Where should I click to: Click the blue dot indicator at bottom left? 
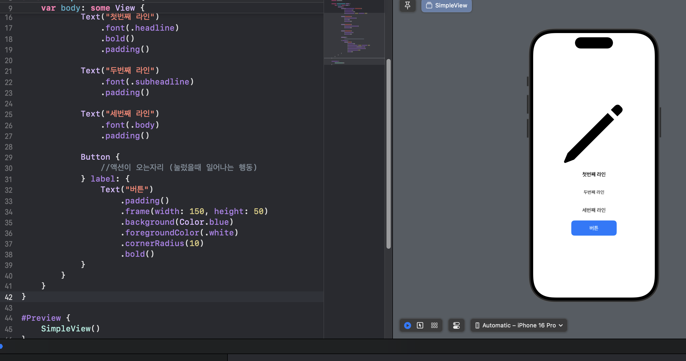coord(1,346)
